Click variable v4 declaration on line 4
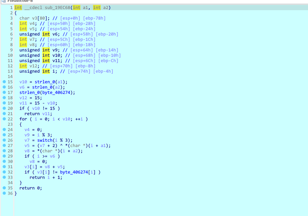The width and height of the screenshot is (308, 216). click(32, 24)
